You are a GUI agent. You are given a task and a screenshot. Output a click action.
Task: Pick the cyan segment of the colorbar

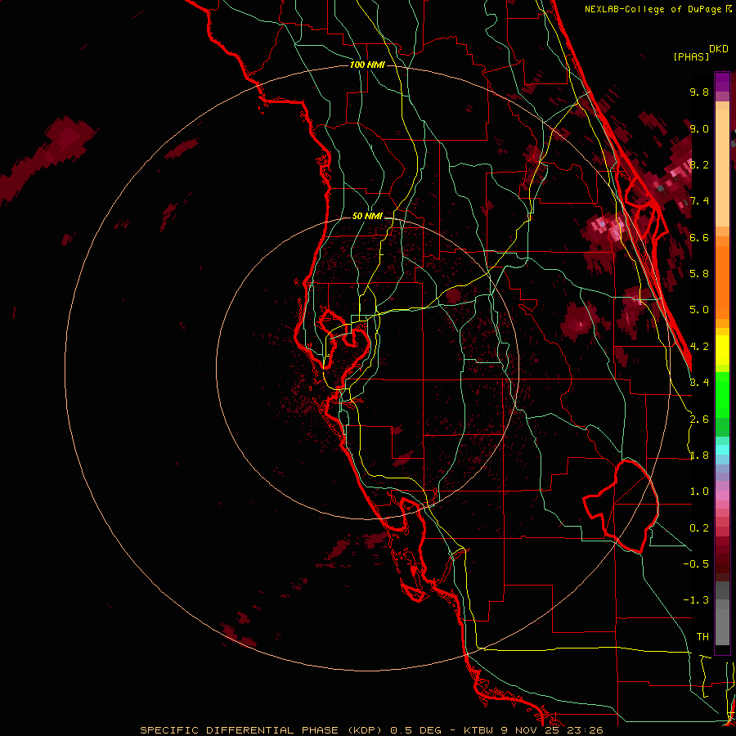[722, 450]
